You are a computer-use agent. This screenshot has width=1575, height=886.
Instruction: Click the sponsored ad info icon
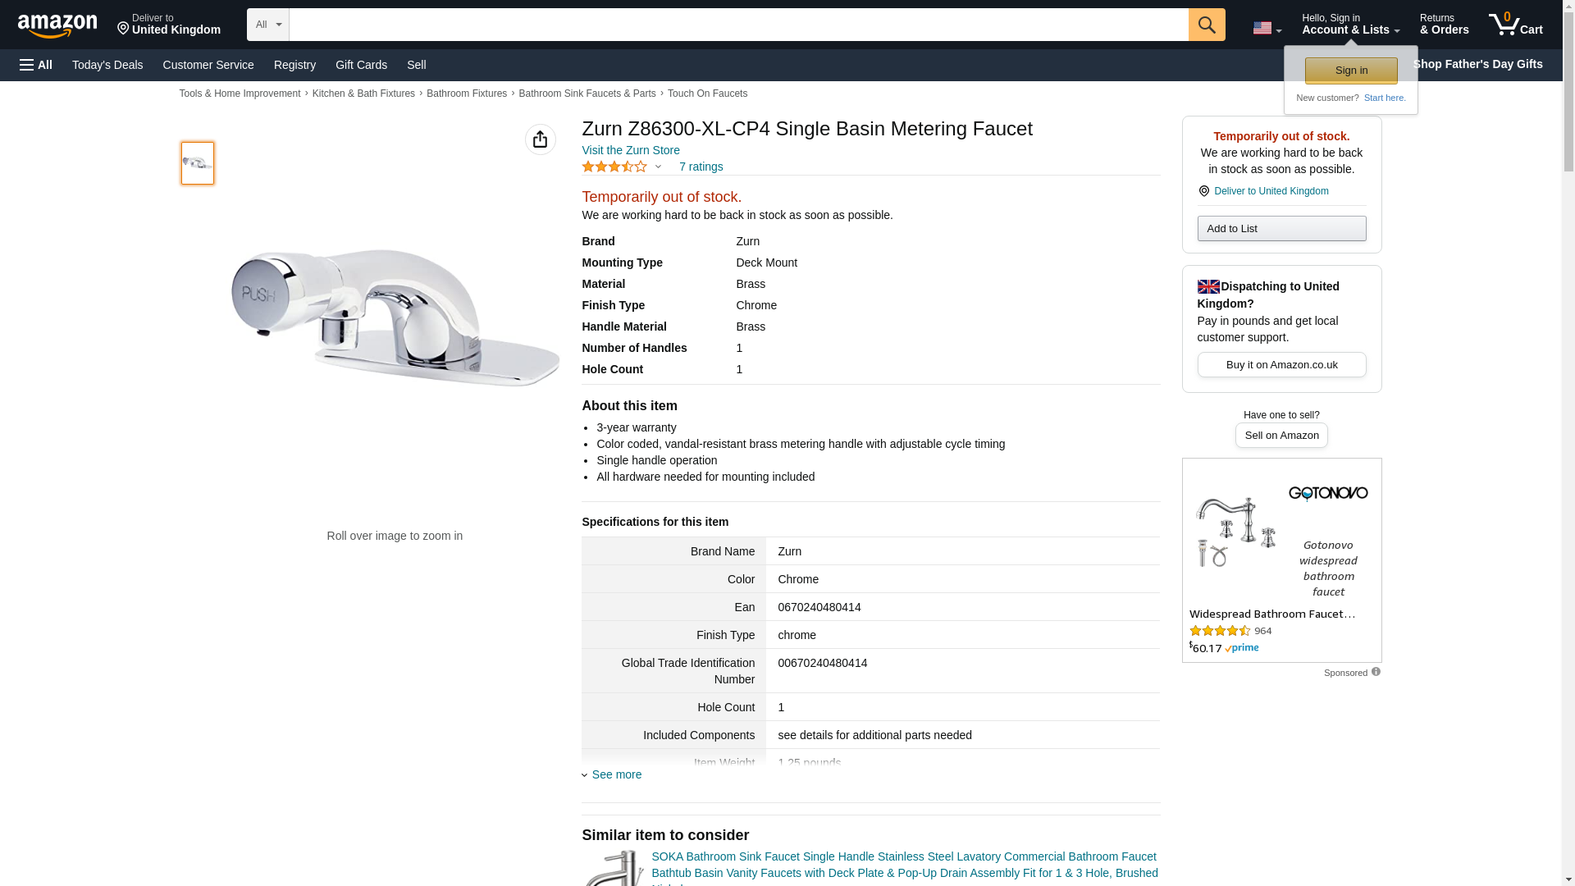point(1376,672)
